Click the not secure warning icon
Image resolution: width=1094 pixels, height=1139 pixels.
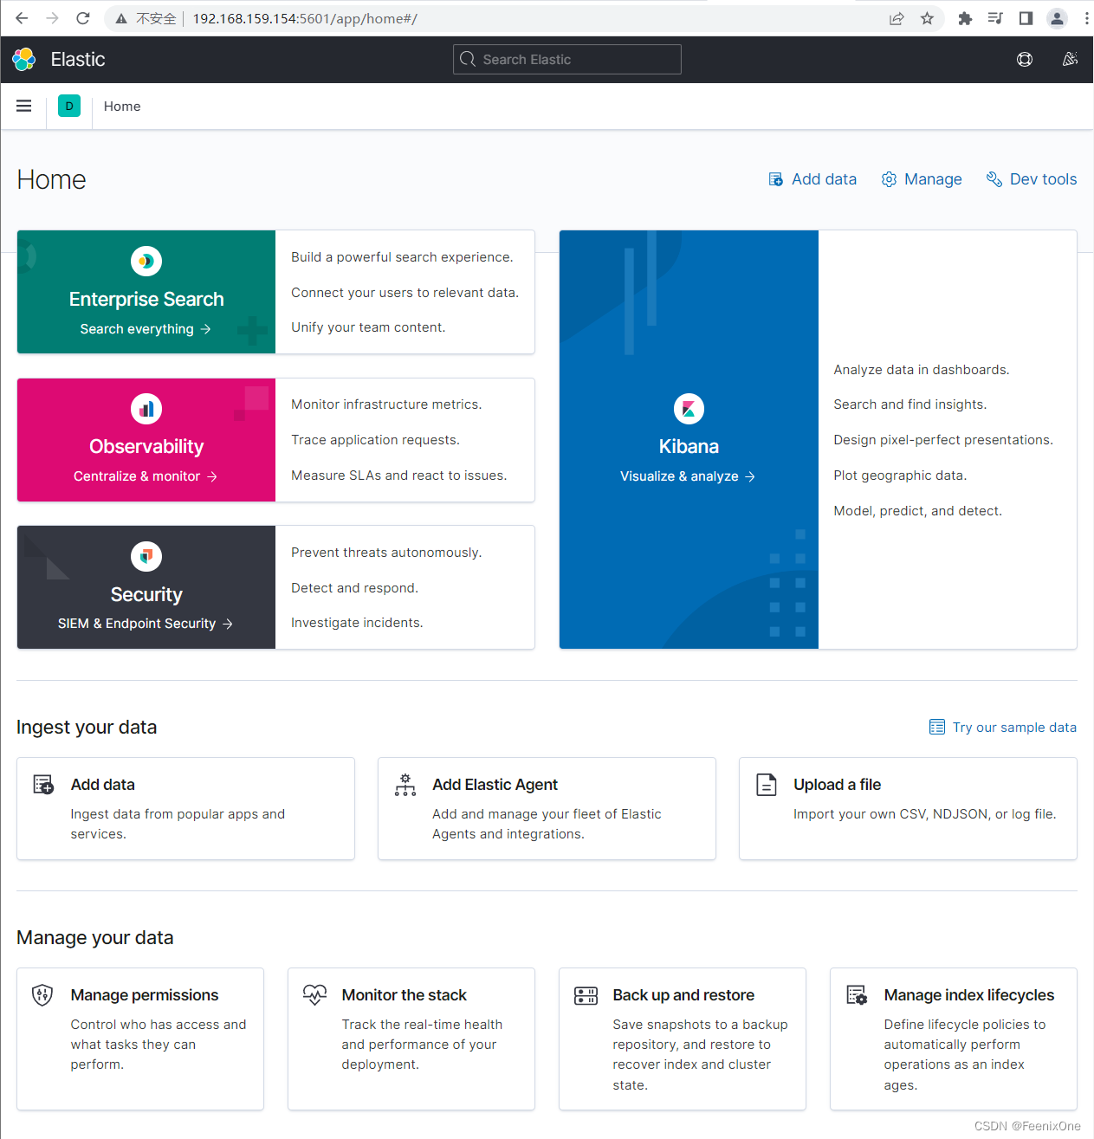click(121, 18)
